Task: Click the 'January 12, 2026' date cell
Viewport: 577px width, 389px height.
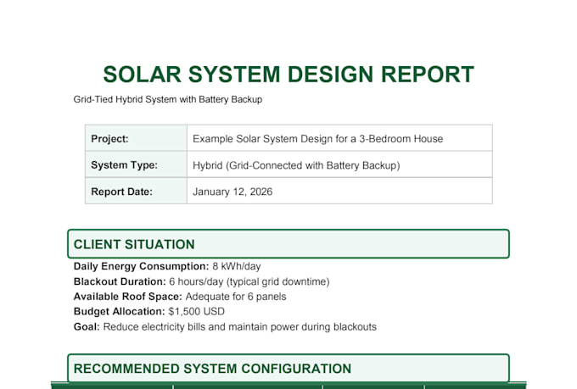Action: point(339,192)
